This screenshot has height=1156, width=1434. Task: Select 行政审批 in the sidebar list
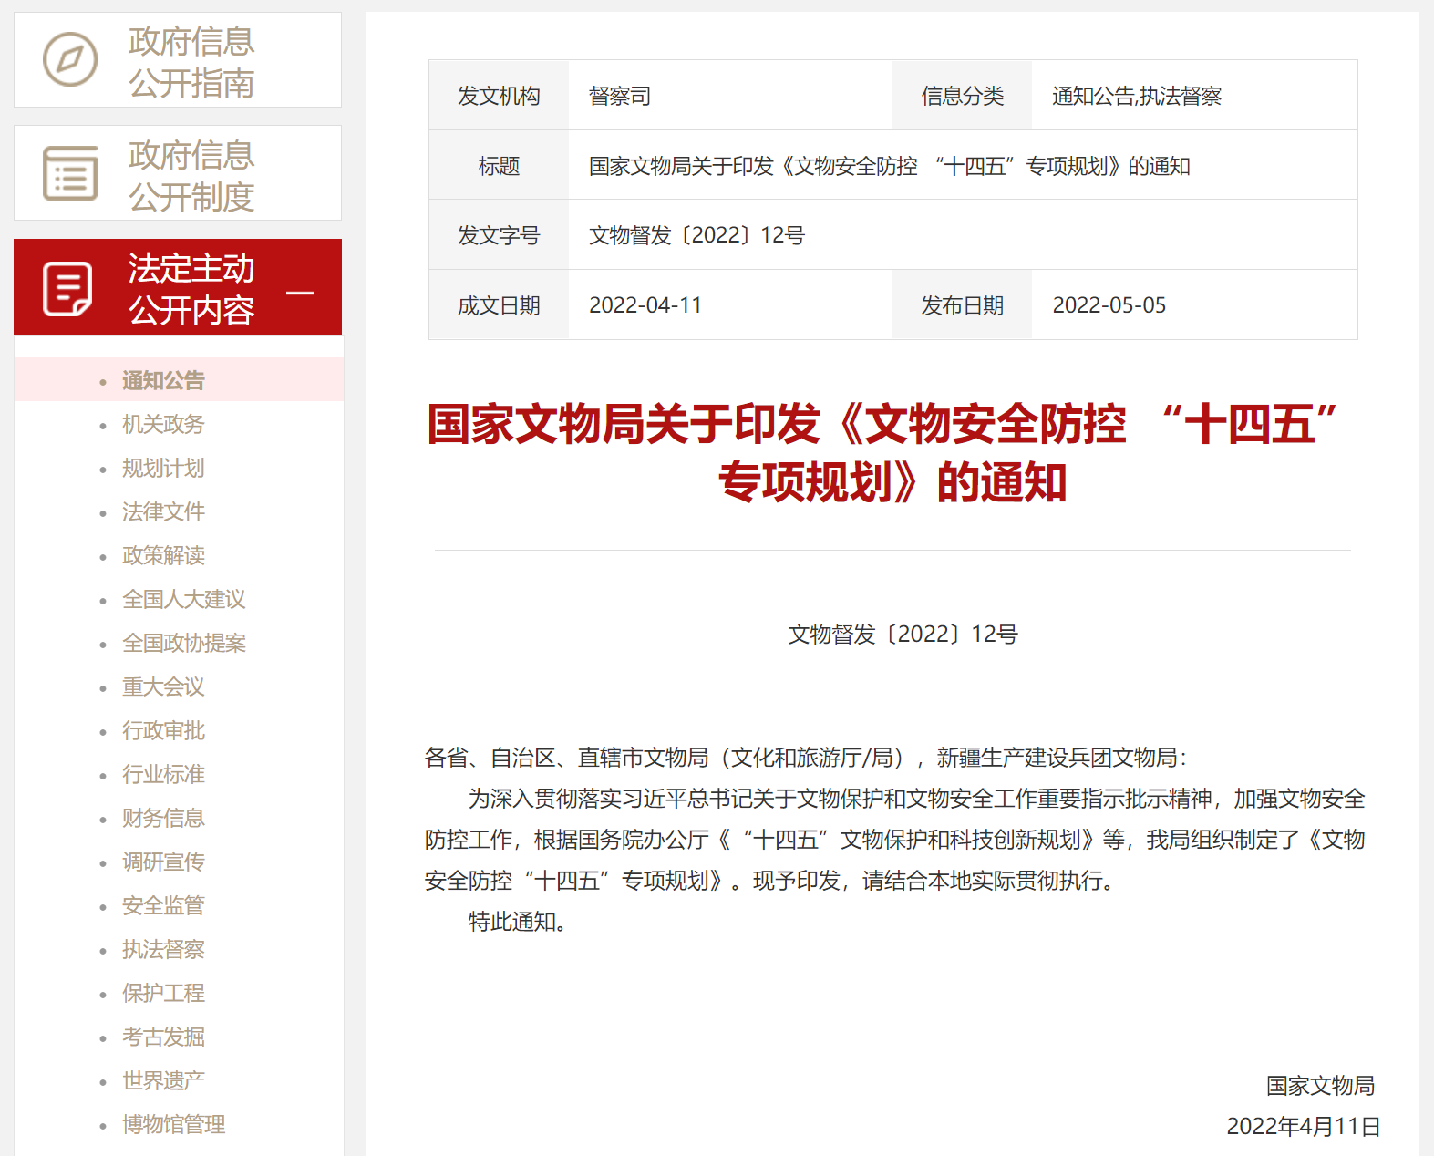click(x=163, y=730)
